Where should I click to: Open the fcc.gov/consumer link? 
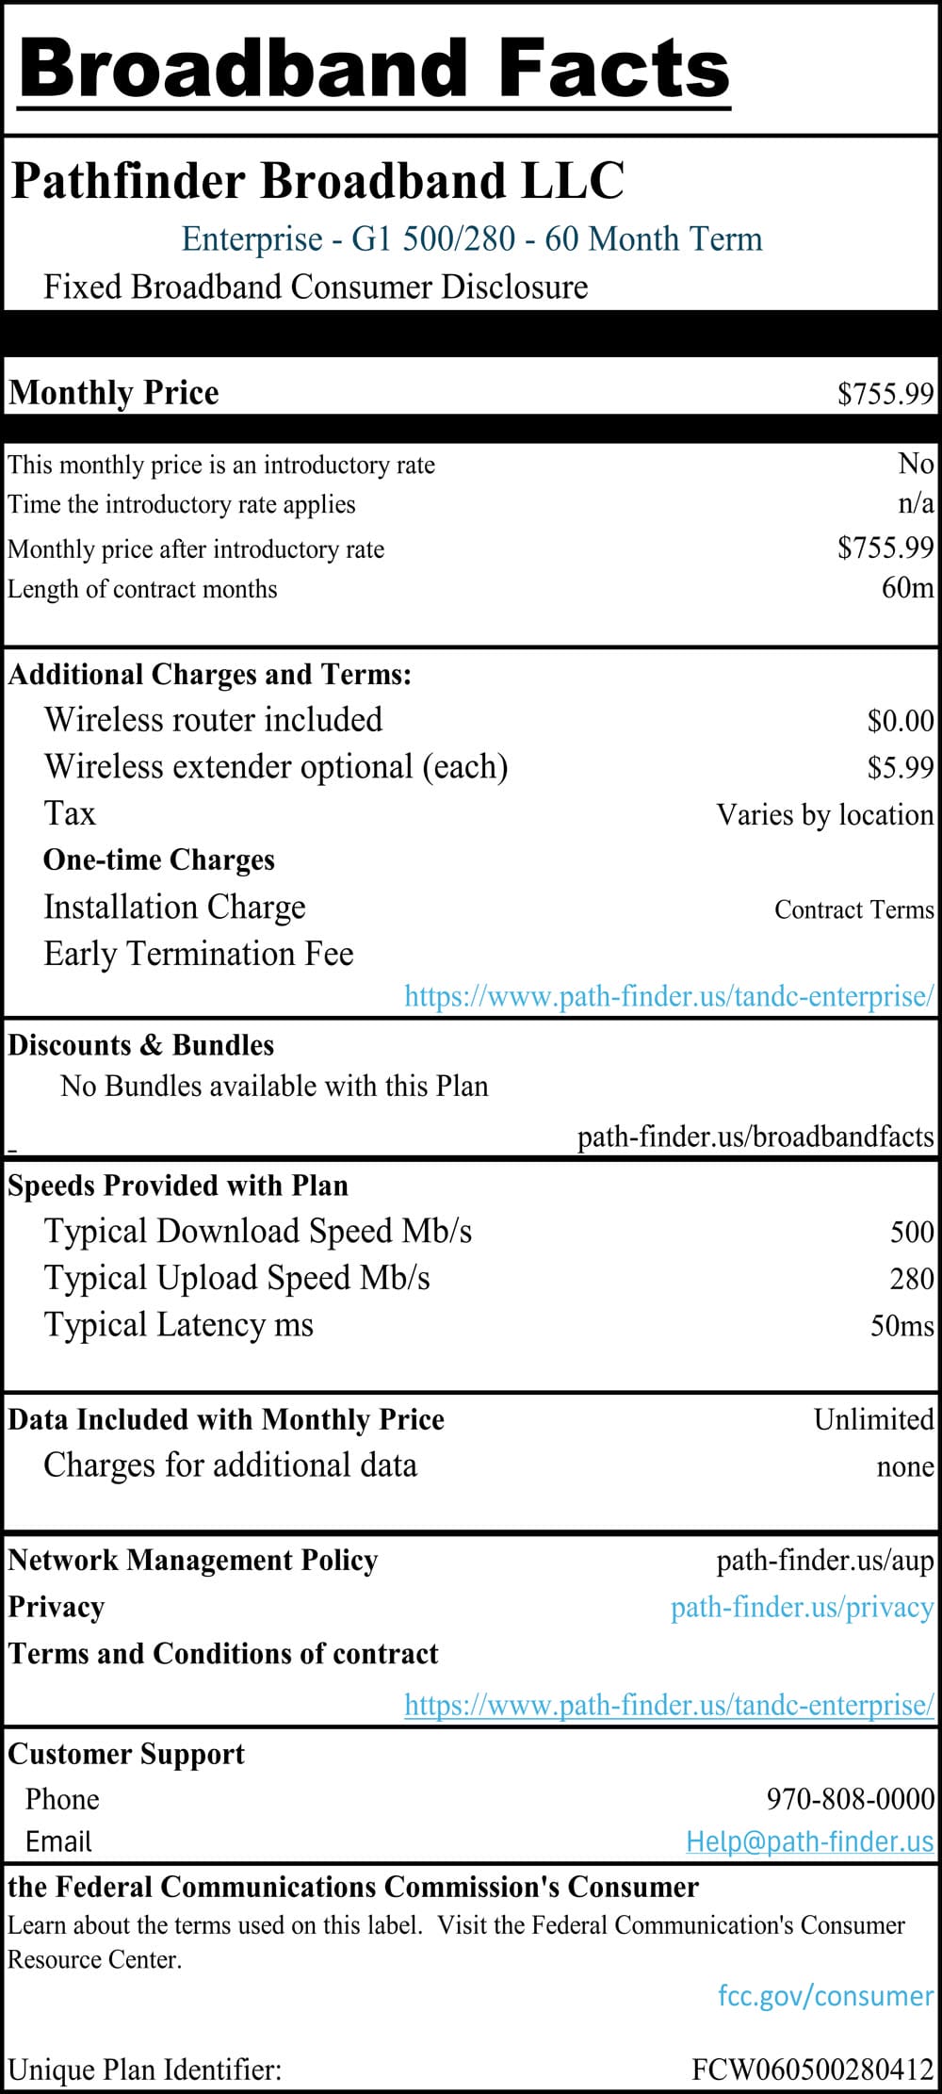825,1995
